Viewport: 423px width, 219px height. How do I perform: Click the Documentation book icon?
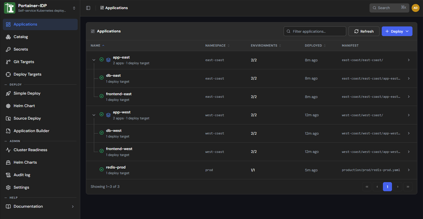8,206
